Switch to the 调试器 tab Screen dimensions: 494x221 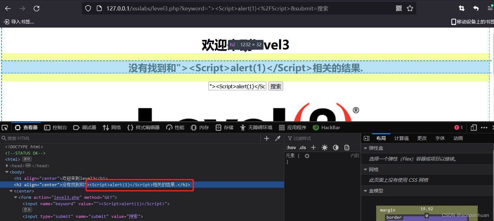coord(85,128)
